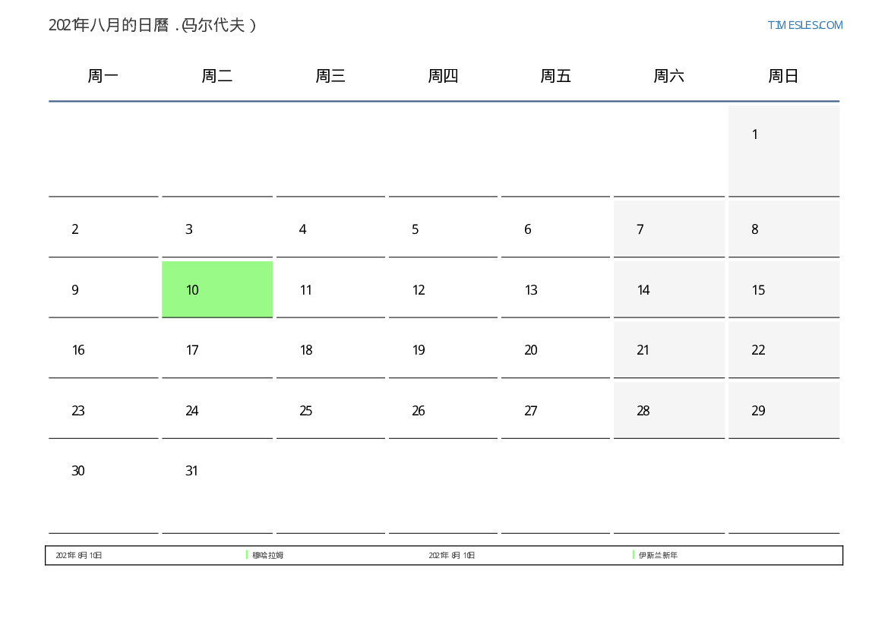Click the footer date beside 伊斯兰新年
888x628 pixels.
click(452, 556)
